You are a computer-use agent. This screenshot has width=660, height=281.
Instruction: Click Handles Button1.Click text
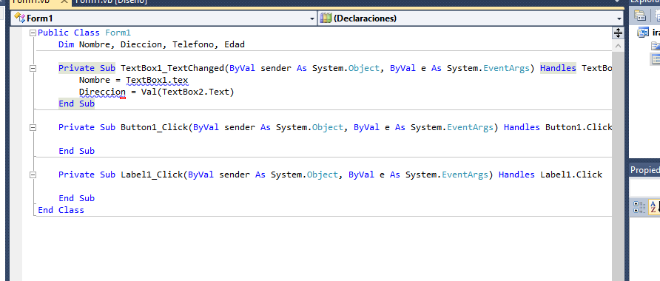[558, 127]
